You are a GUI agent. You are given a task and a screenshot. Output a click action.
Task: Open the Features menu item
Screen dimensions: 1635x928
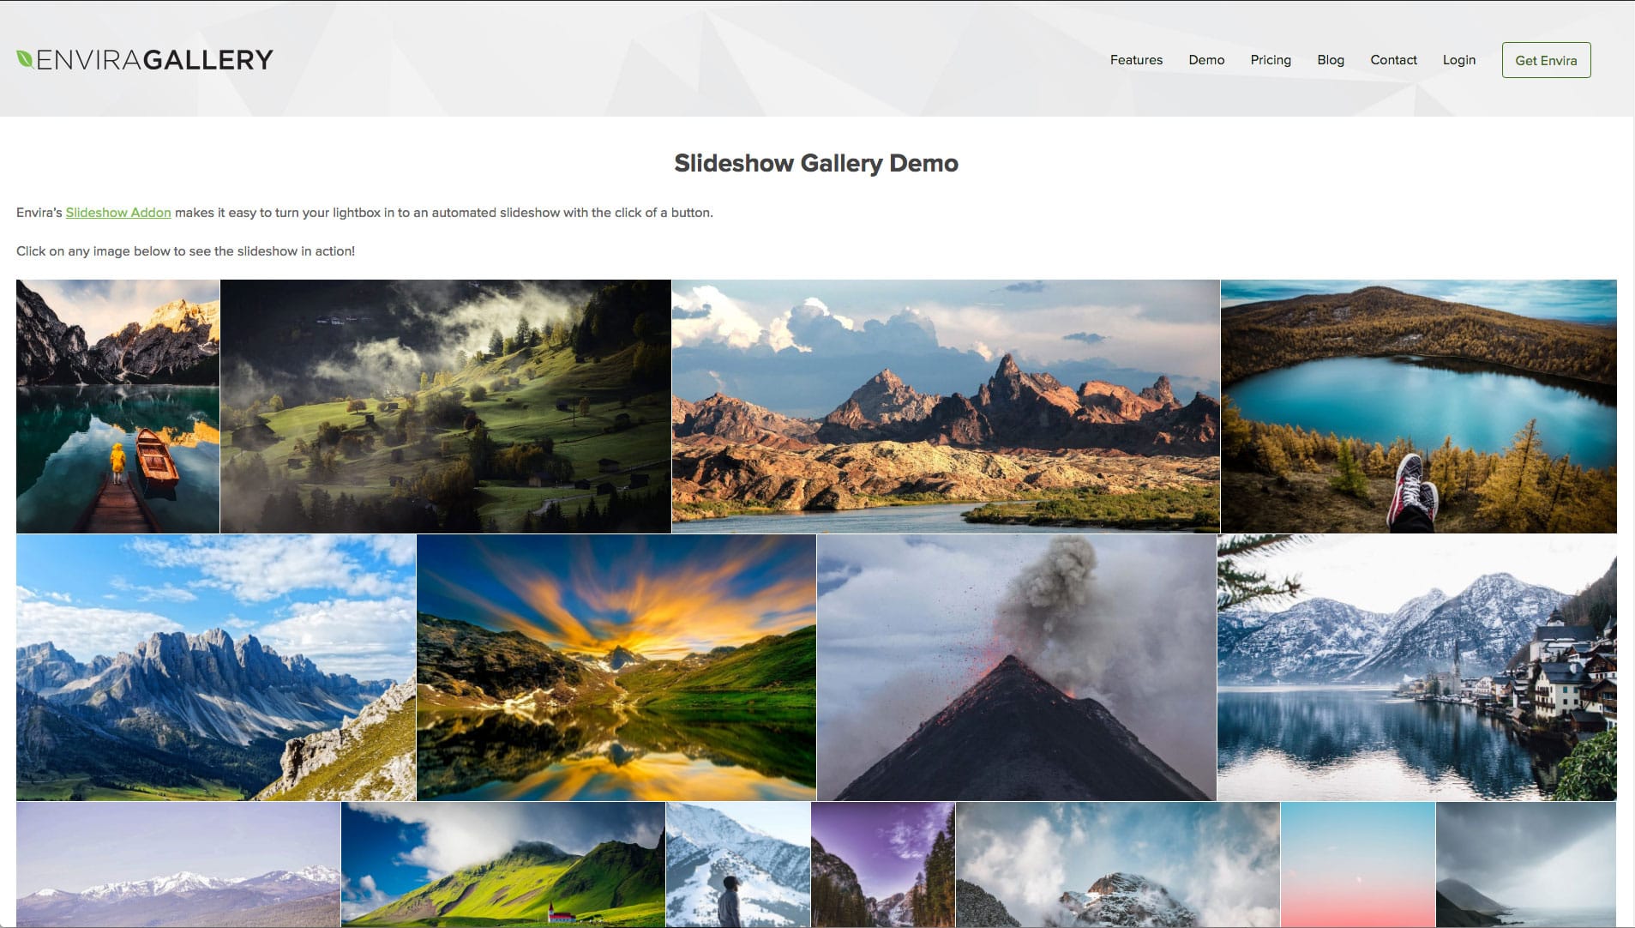1136,60
